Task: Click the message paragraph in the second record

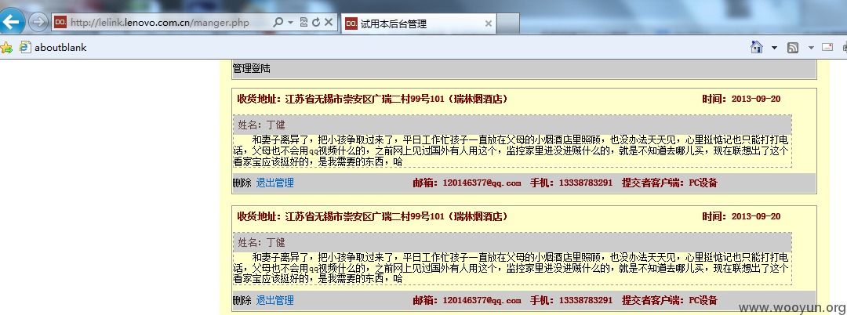Action: (x=511, y=268)
